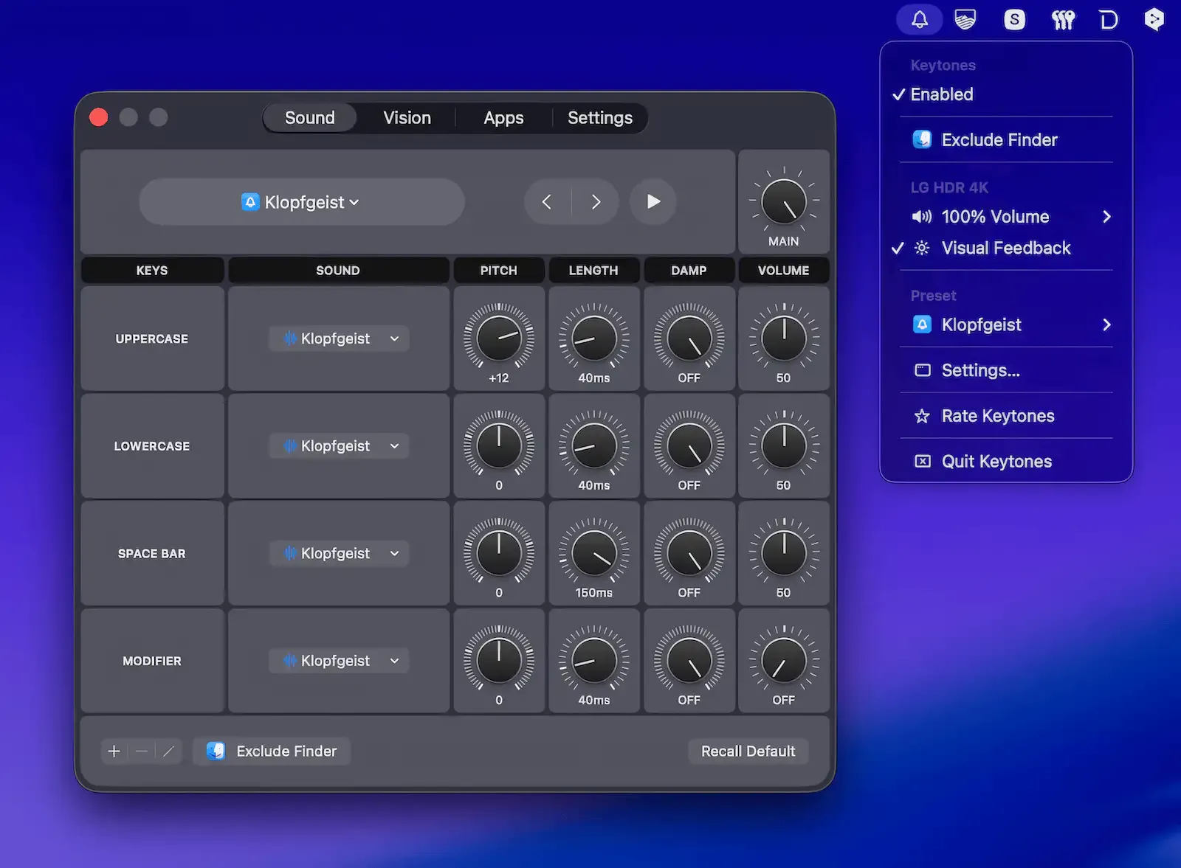Open Settings… from the Keytones menu
The height and width of the screenshot is (868, 1181).
1006,370
